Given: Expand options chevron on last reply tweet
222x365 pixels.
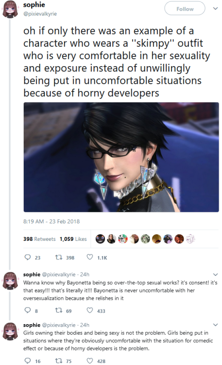Looking at the screenshot, I should click(x=216, y=325).
